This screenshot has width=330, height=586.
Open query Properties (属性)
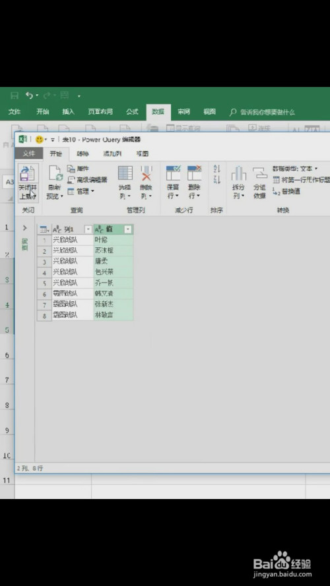[x=78, y=169]
